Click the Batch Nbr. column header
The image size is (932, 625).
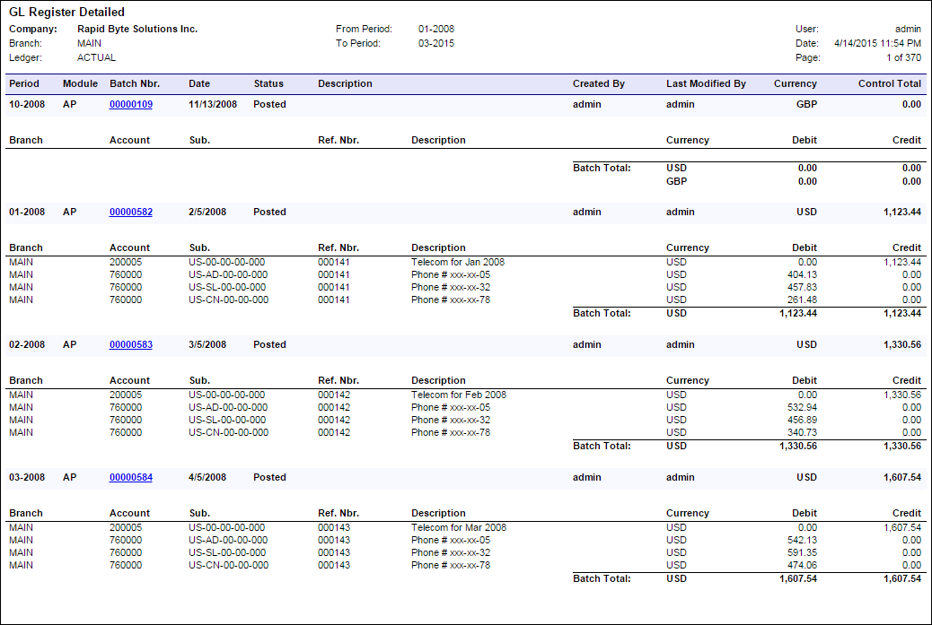135,83
